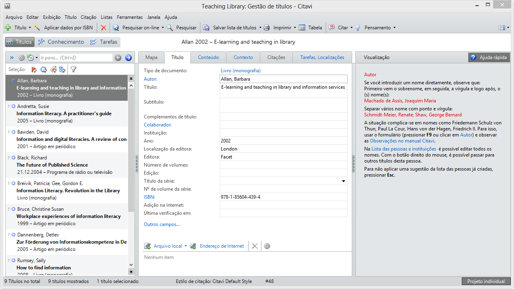Open the dropdown arrow beside Título button
Viewport: 514px width, 289px height.
(x=30, y=28)
